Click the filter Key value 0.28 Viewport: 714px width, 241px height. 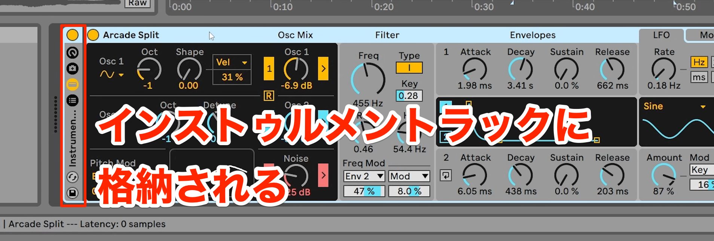[409, 96]
